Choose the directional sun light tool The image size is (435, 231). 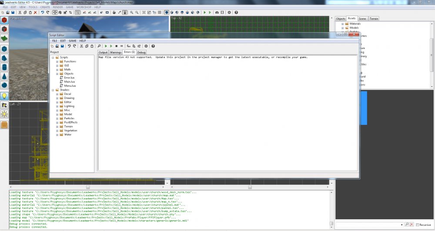tap(4, 114)
